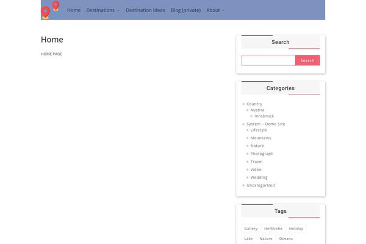
Task: Open the Wedding category
Action: 259,178
